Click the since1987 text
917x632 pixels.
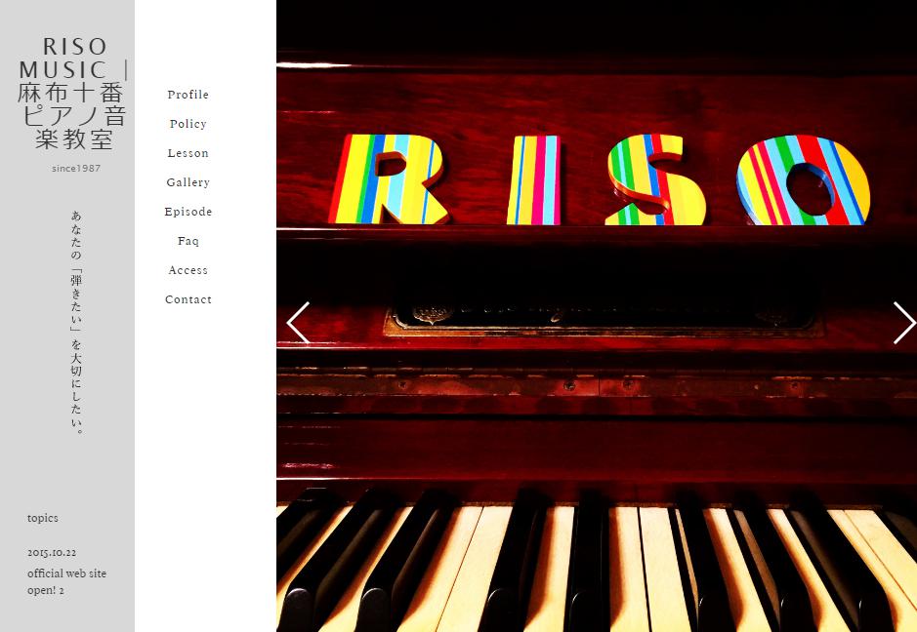(x=76, y=168)
